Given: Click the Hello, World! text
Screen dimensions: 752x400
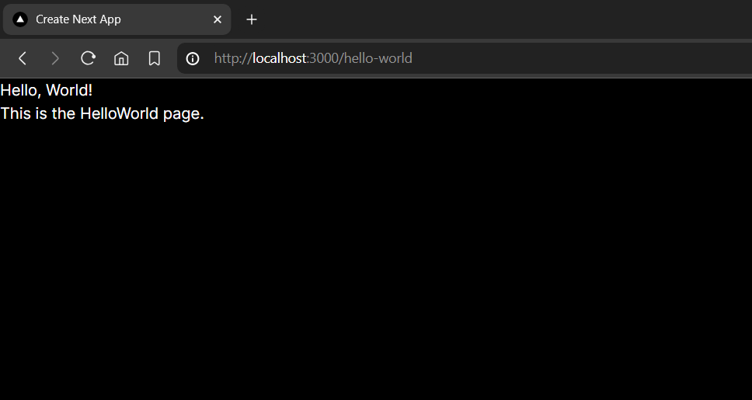Looking at the screenshot, I should click(x=47, y=91).
